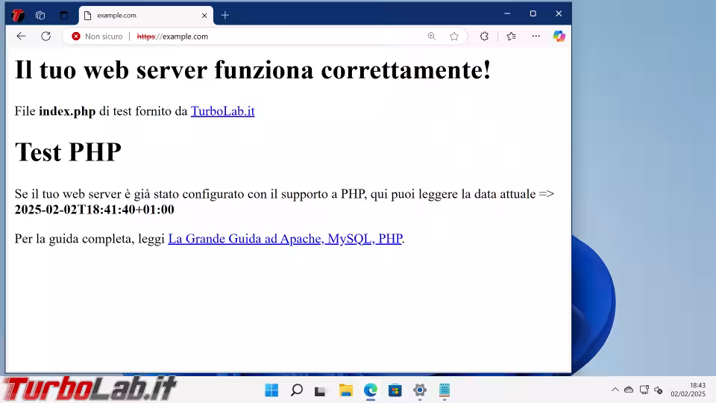Launch Copilot from the Edge toolbar
Viewport: 716px width, 403px height.
(x=559, y=36)
